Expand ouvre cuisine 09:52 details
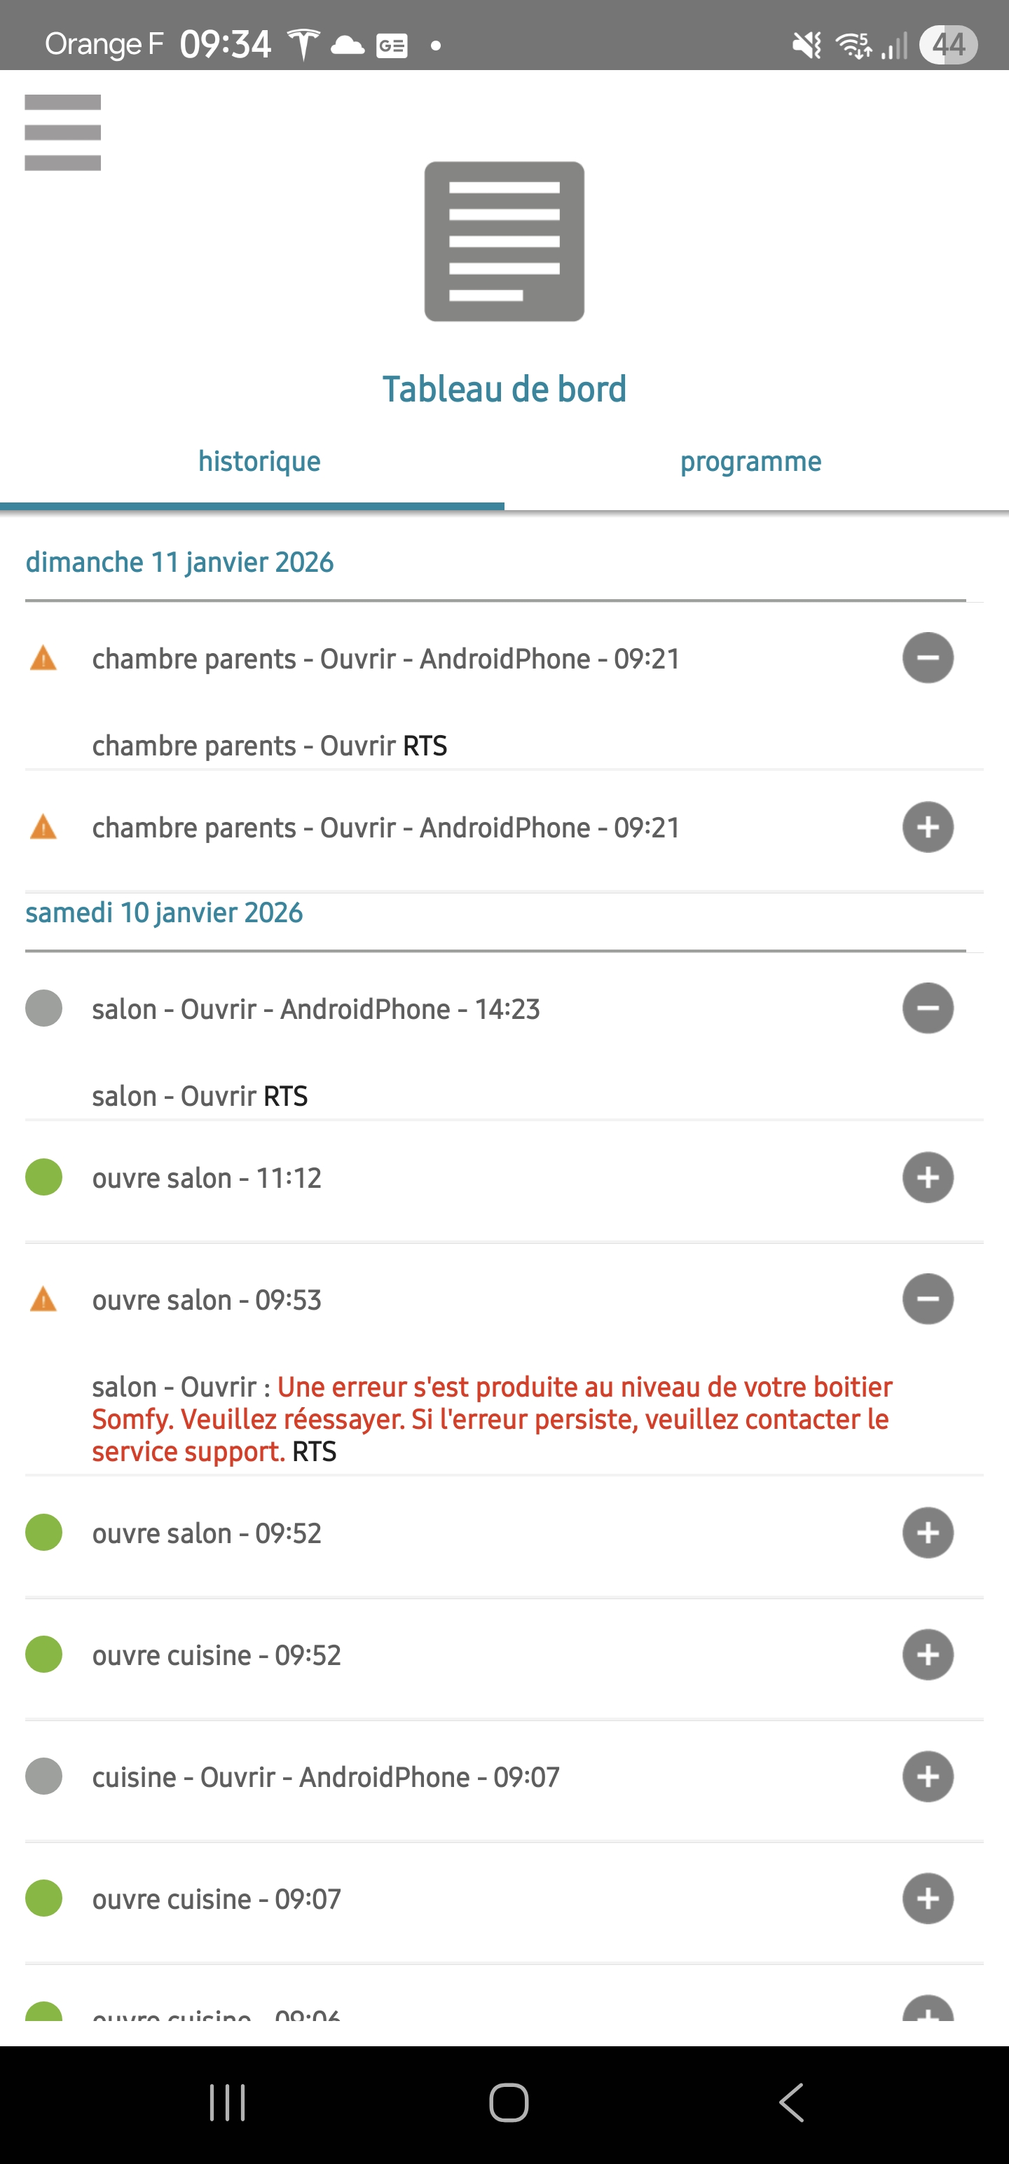 pos(928,1655)
